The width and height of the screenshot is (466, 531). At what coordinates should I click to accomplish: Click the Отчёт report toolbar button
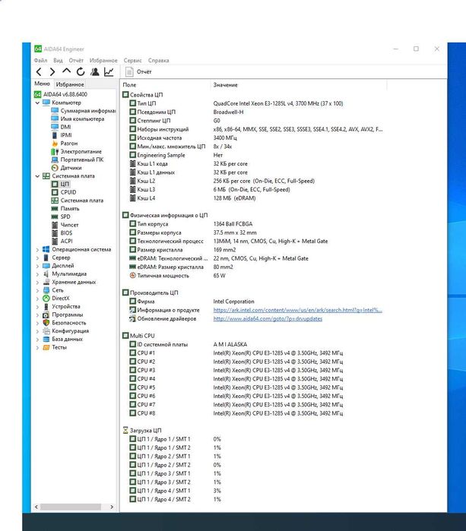point(138,72)
